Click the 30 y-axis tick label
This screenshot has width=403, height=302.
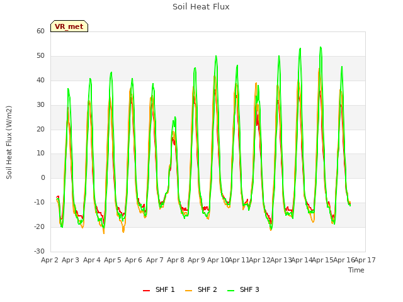pyautogui.click(x=40, y=104)
